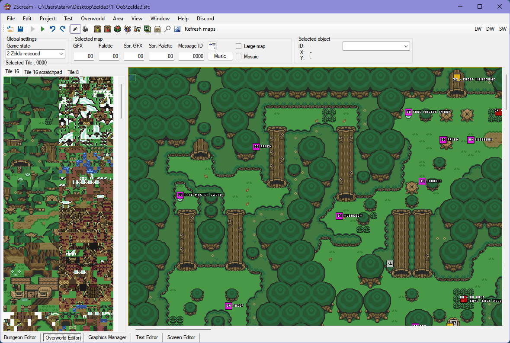Image resolution: width=510 pixels, height=343 pixels.
Task: Click the Spr. Palette value field
Action: 161,56
